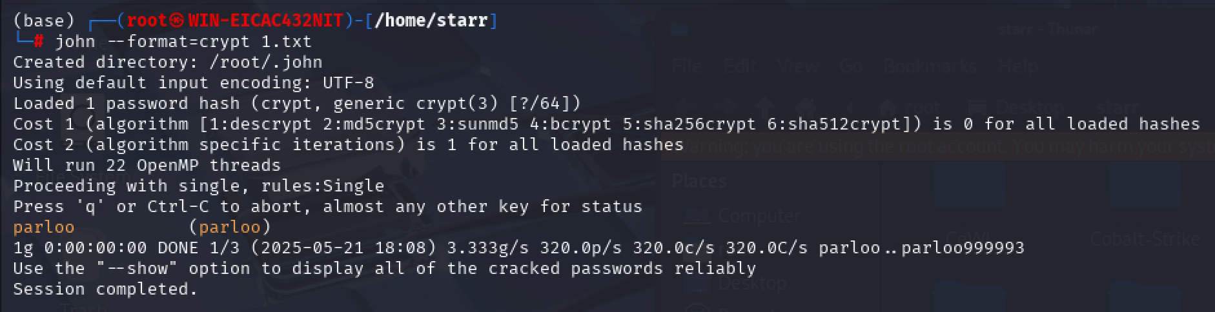Click the starr path bar button
1215x312 pixels.
click(1118, 108)
